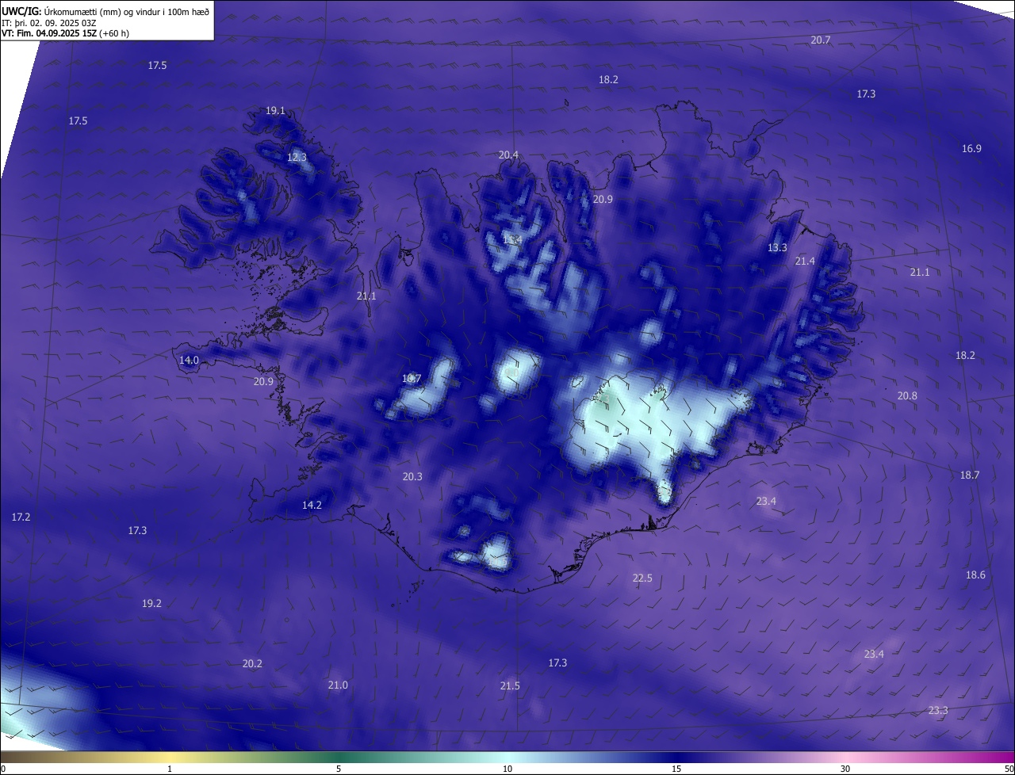
Task: Click the 21.4 value label
Action: (x=805, y=261)
